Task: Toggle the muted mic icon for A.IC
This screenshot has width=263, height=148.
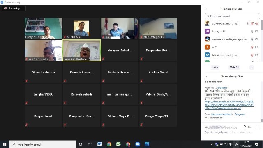Action: coord(252,47)
